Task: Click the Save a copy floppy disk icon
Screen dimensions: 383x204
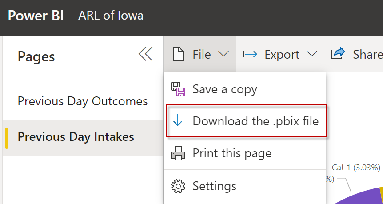Action: (178, 89)
